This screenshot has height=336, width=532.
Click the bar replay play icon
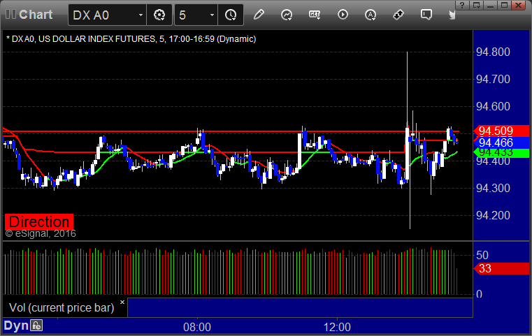[x=343, y=14]
